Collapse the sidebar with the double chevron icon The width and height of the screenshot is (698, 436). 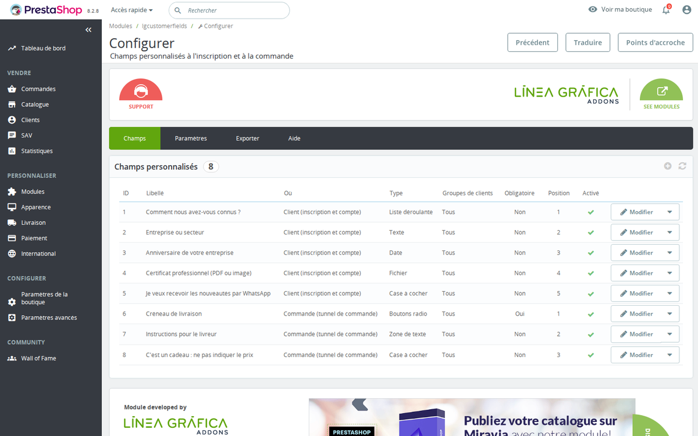88,30
